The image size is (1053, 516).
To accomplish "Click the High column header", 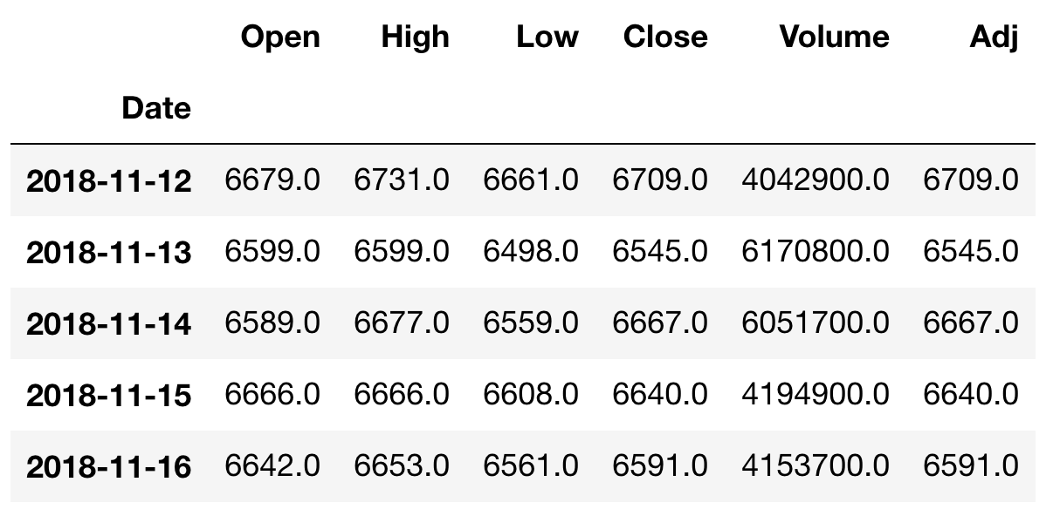I will click(416, 37).
